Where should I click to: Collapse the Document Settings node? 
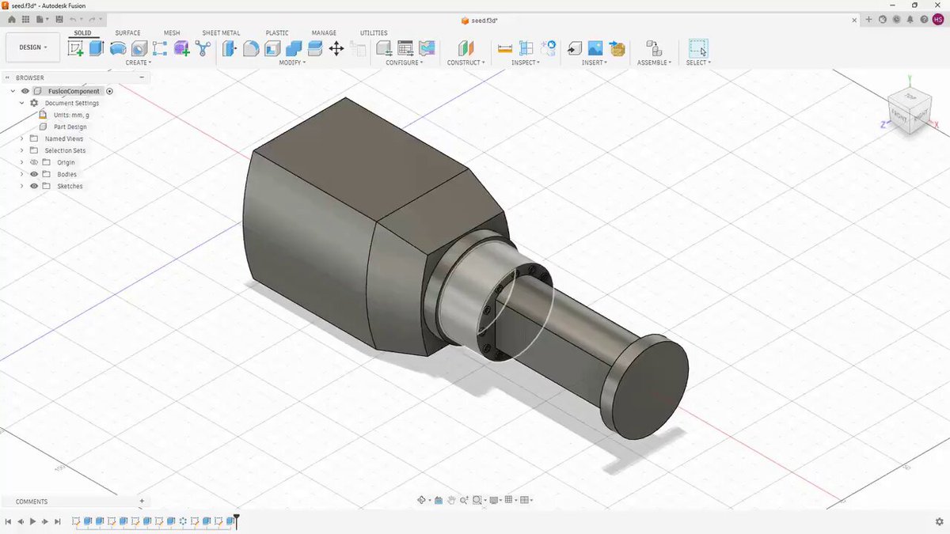[x=22, y=103]
